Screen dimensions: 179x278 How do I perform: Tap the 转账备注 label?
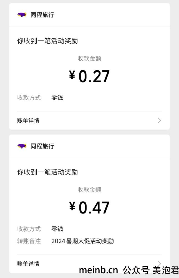(29, 241)
